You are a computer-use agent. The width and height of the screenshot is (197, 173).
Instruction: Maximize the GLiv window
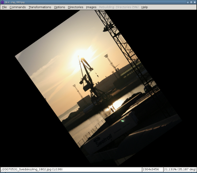click(x=191, y=2)
